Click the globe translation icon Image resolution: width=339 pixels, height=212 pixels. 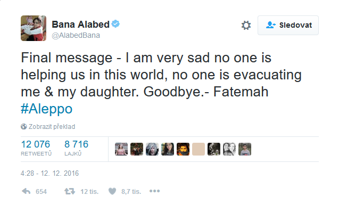click(24, 127)
